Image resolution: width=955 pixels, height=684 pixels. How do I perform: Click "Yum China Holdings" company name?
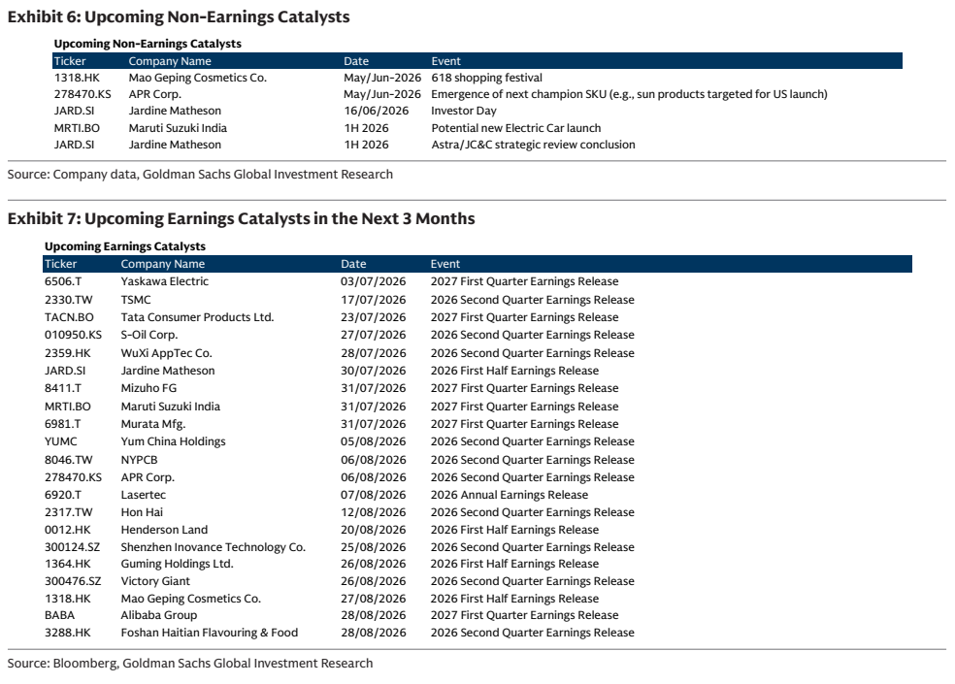pos(173,441)
